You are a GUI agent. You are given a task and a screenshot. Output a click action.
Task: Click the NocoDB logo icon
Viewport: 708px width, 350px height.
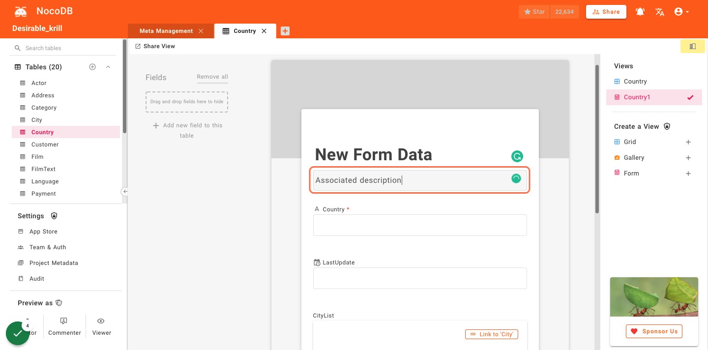(21, 11)
